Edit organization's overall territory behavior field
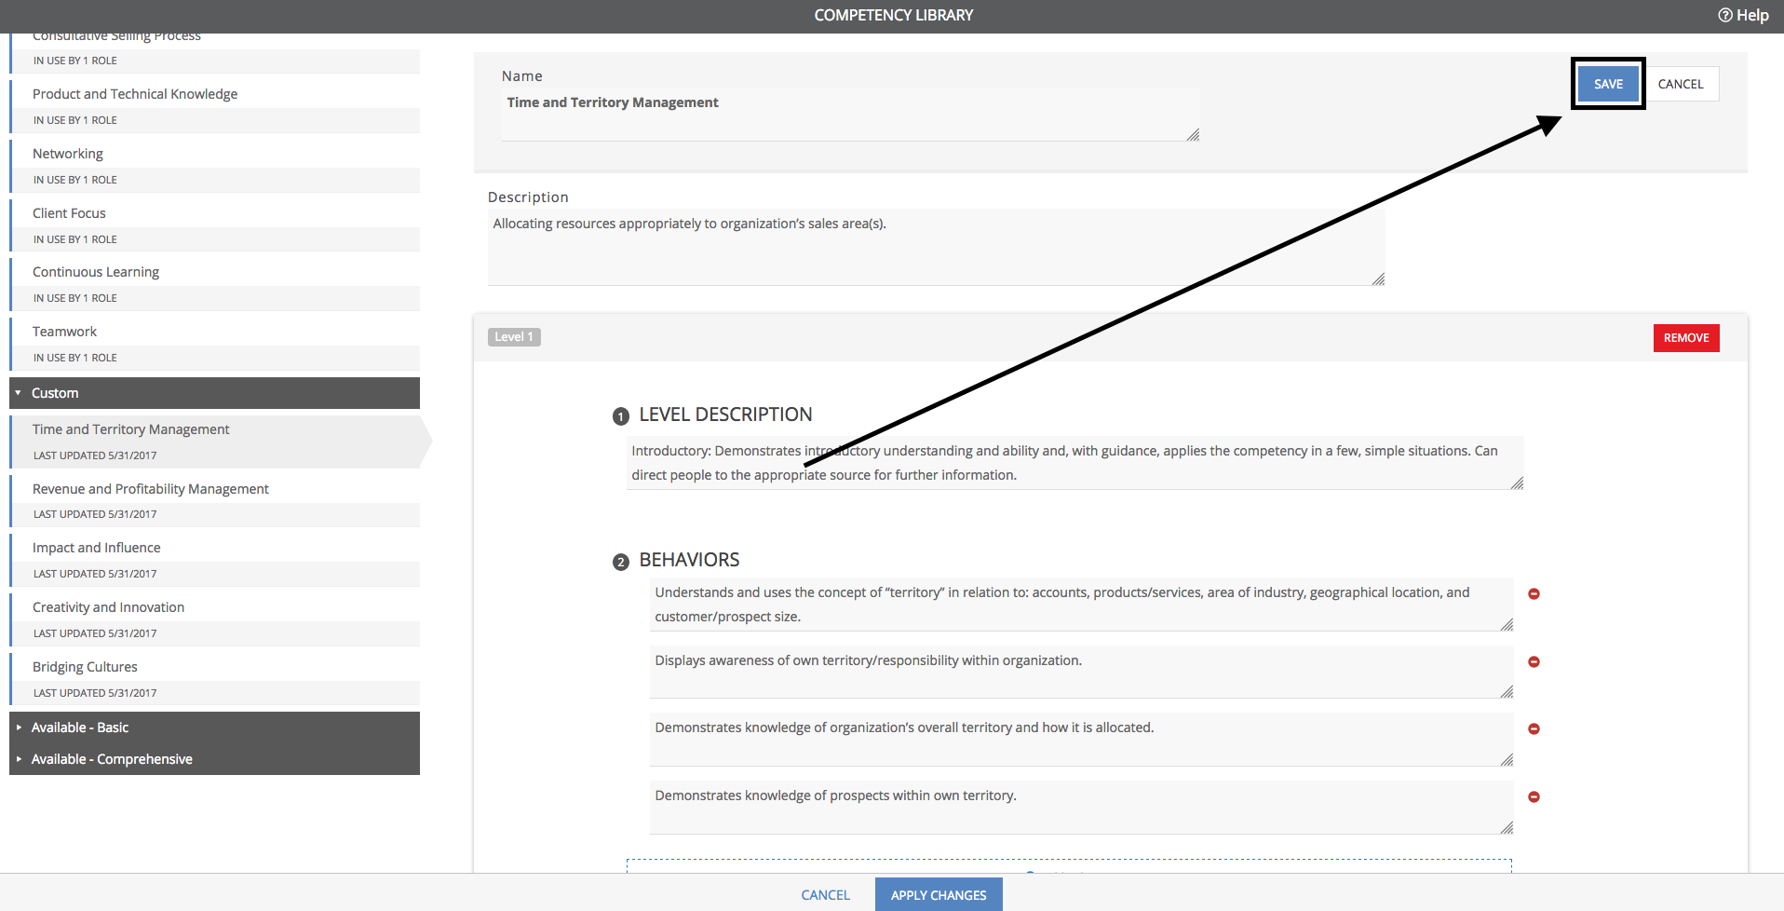The width and height of the screenshot is (1784, 911). click(x=1081, y=740)
